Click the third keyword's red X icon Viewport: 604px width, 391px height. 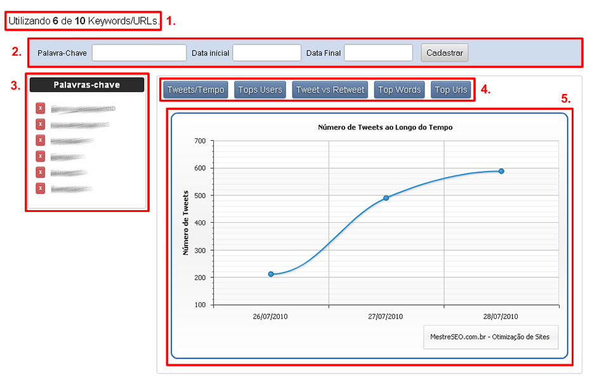41,140
